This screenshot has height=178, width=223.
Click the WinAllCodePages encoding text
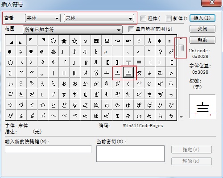coord(143,126)
